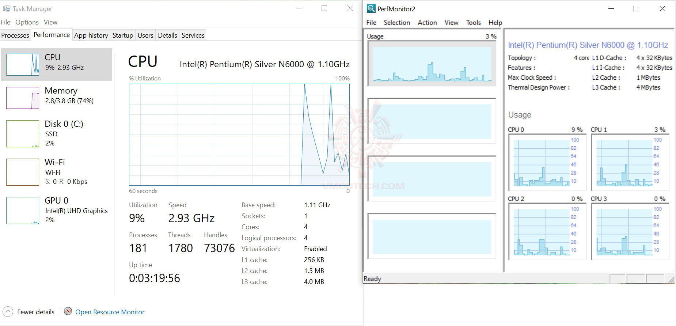The height and width of the screenshot is (326, 676).
Task: Open the File menu in Task Manager
Action: 5,22
